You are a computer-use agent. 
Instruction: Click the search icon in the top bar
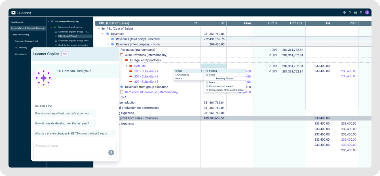pyautogui.click(x=350, y=12)
